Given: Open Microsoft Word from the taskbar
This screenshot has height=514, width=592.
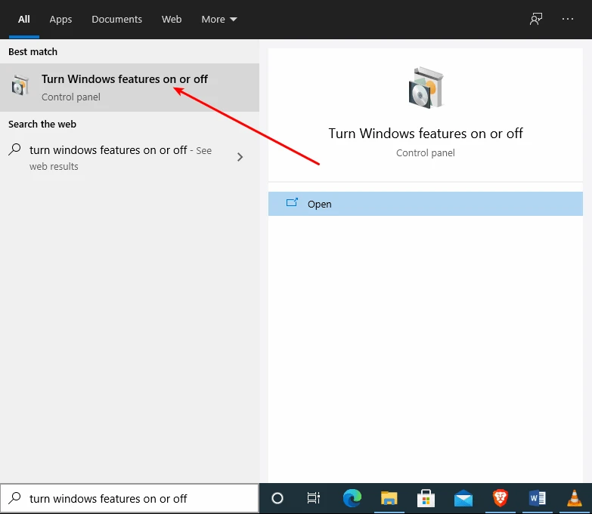Looking at the screenshot, I should point(537,498).
